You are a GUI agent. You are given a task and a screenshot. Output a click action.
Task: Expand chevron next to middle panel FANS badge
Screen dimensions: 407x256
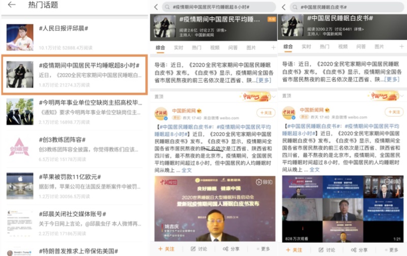coord(274,97)
